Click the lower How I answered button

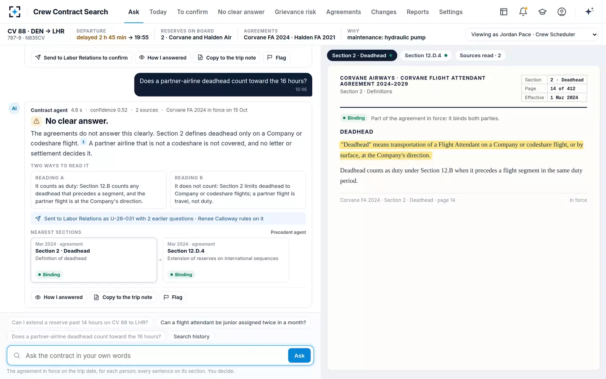point(59,297)
